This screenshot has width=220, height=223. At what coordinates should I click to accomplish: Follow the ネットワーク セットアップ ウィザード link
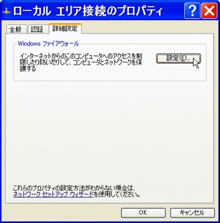coord(53,194)
